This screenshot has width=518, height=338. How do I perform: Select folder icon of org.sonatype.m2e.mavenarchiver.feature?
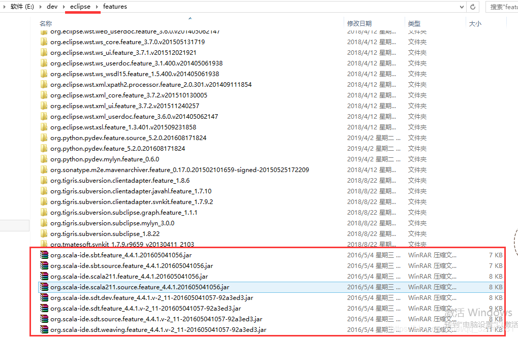pos(44,170)
